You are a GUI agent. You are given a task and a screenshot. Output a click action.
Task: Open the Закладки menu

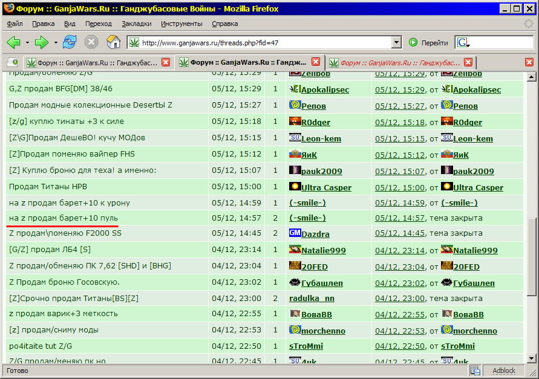pos(137,24)
